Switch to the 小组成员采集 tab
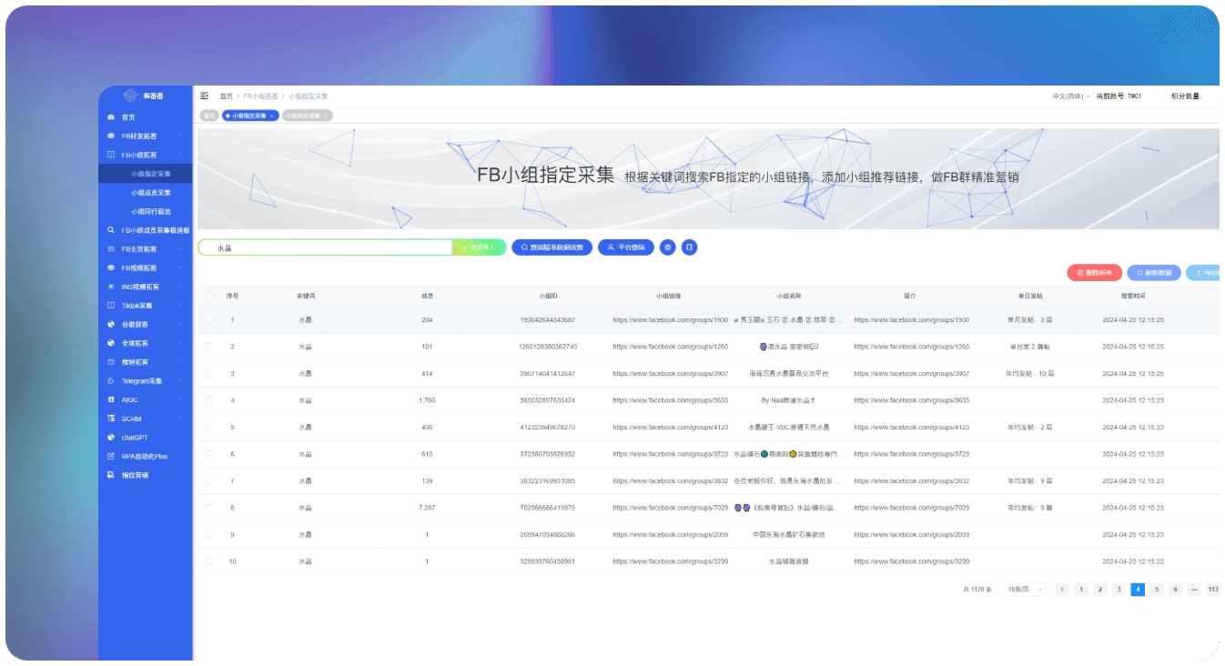1225x666 pixels. pos(307,116)
